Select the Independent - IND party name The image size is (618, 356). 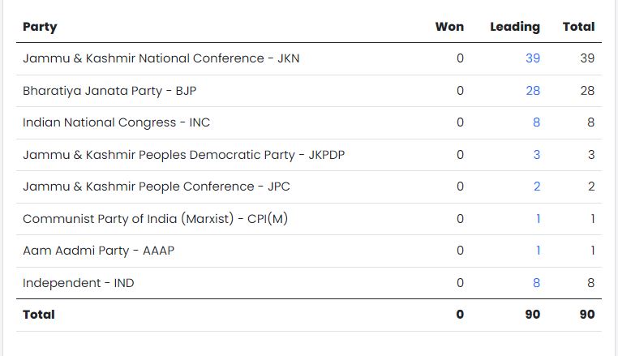tap(79, 283)
